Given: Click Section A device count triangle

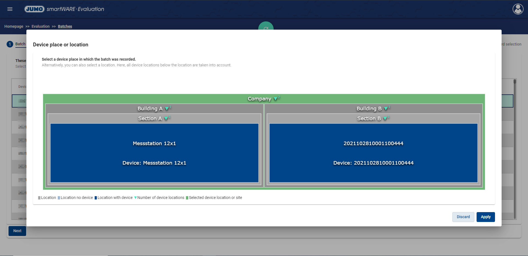Looking at the screenshot, I should point(166,119).
